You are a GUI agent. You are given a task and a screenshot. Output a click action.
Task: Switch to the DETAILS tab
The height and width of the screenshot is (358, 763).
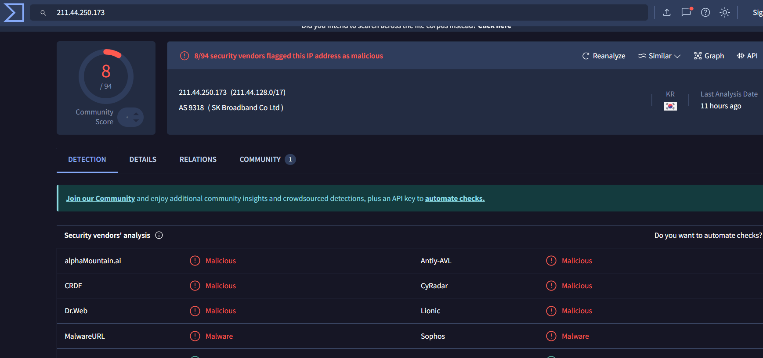(x=143, y=159)
